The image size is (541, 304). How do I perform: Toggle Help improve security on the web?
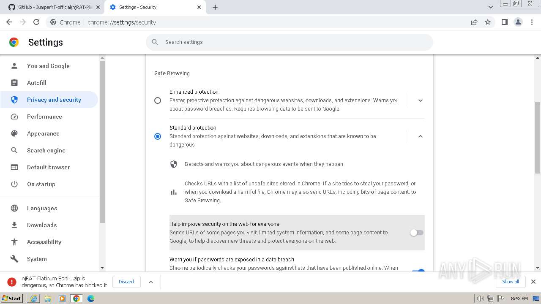pos(417,233)
